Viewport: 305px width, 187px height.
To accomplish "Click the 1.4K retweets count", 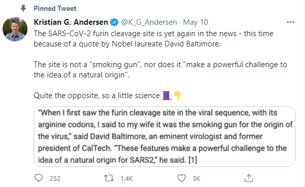I will 127,178.
